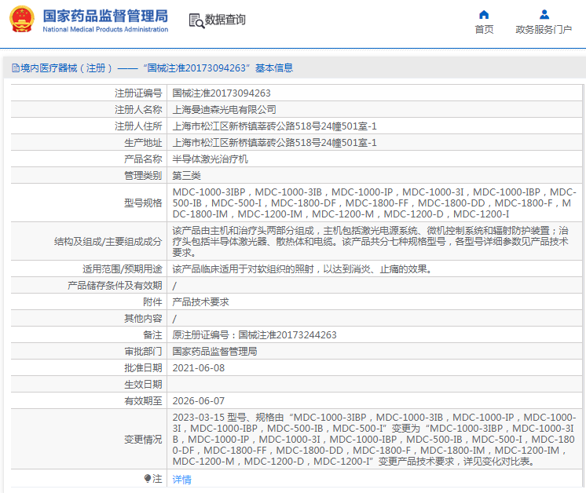Click the 生效日期 row label

(x=143, y=385)
